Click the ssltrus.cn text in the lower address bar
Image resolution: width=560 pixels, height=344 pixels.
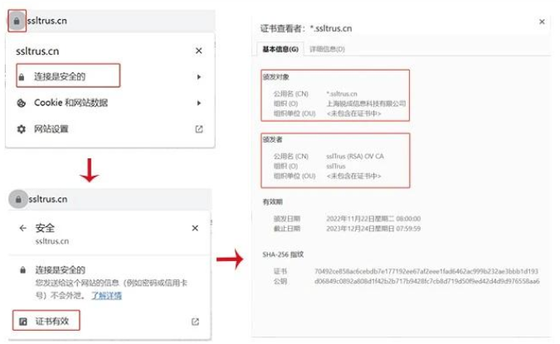[x=48, y=199]
